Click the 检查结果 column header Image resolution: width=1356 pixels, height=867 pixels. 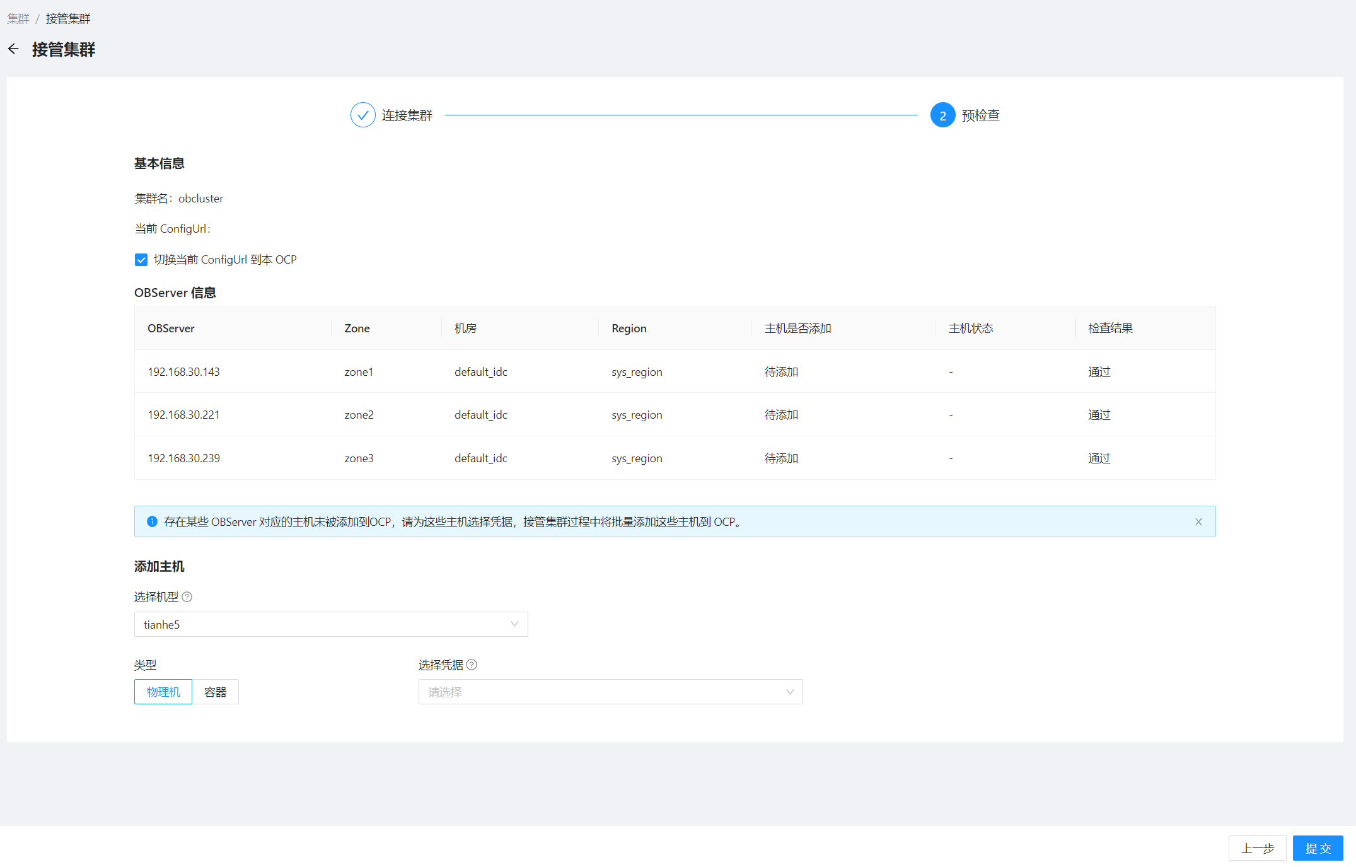coord(1110,328)
